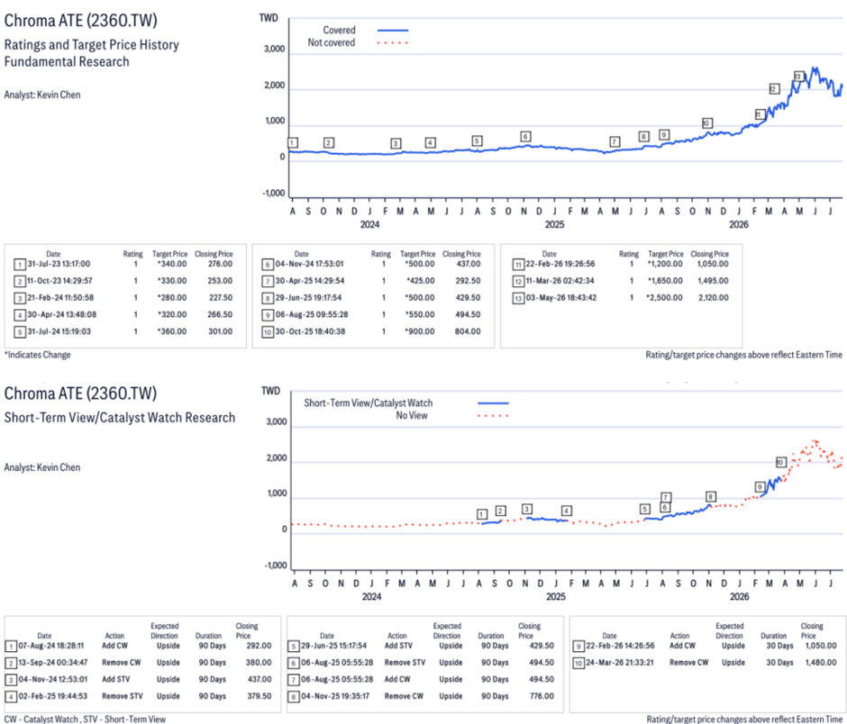Click the red dotted No View legend line

click(493, 416)
